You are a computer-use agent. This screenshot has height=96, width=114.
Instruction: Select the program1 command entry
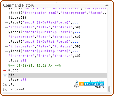coord(17,89)
